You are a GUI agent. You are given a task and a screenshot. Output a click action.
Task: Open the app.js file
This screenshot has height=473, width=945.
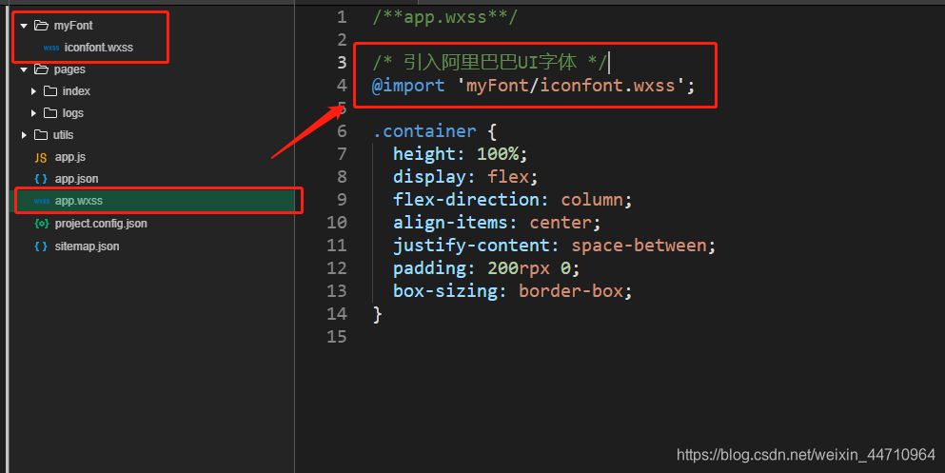click(70, 157)
